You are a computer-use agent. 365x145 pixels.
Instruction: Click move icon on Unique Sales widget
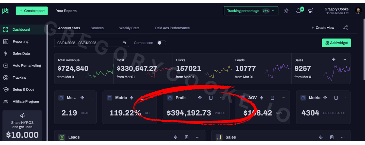coord(325,98)
